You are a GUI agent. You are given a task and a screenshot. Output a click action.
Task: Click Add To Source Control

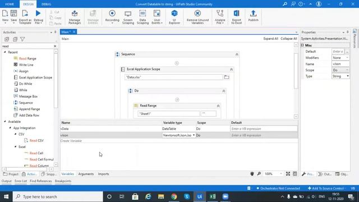pos(326,189)
